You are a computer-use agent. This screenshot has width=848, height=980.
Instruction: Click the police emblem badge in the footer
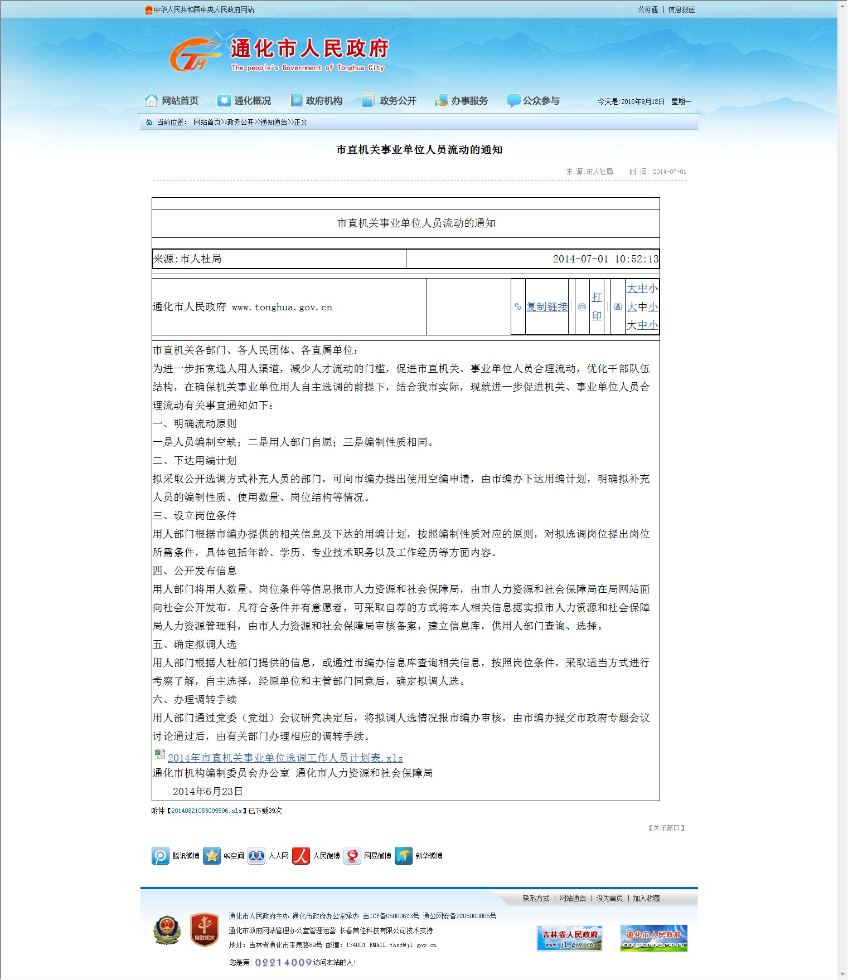click(167, 930)
